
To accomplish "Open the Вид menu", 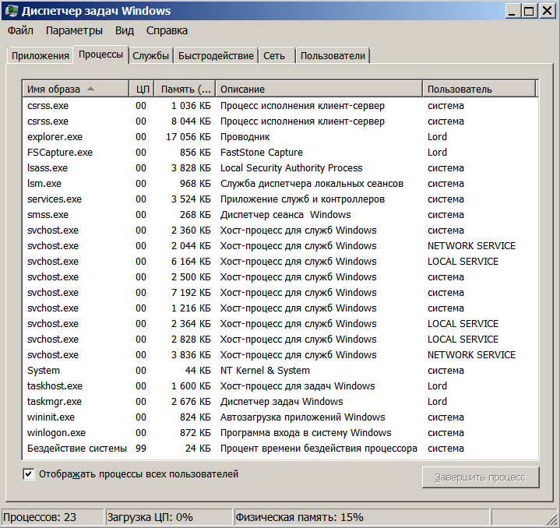I will [125, 30].
